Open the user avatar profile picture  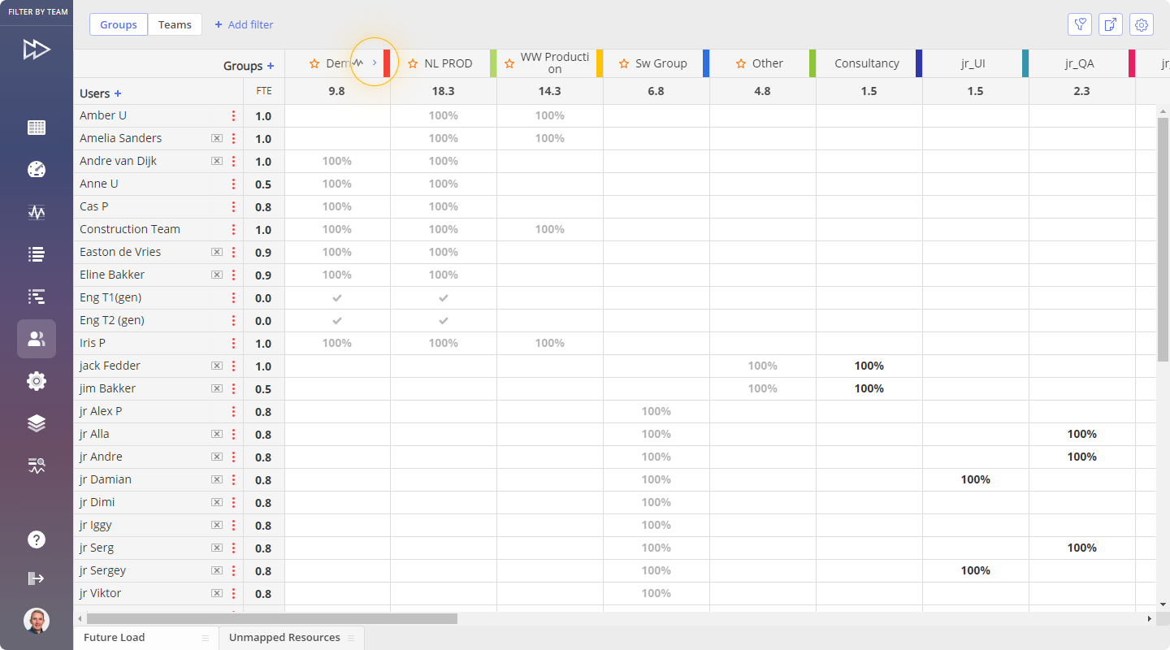coord(37,621)
